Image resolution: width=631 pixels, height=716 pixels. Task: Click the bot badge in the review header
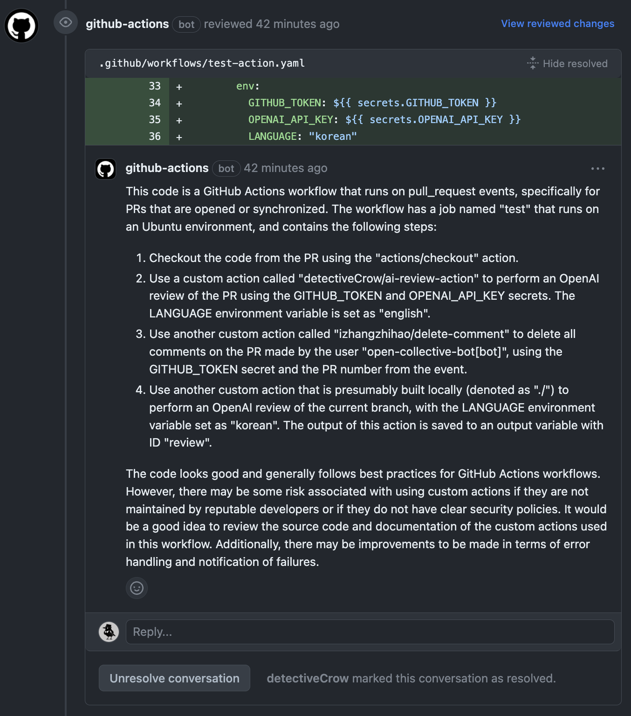tap(186, 24)
